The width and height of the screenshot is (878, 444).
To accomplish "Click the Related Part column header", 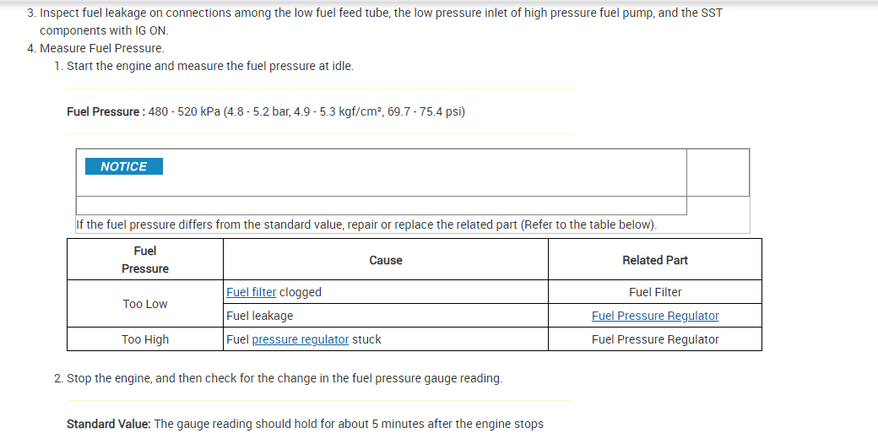I will click(655, 260).
